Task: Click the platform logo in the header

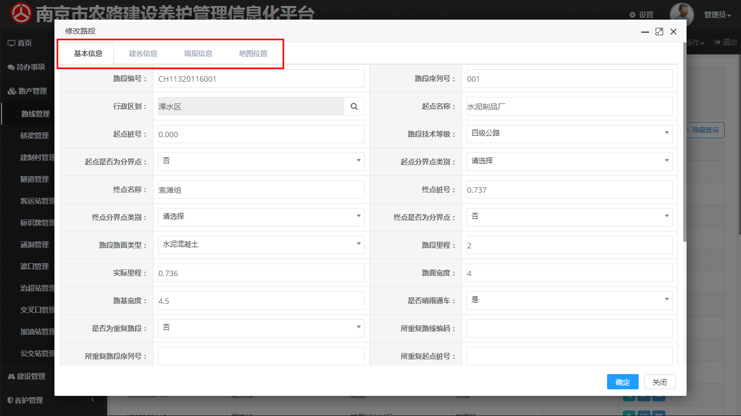Action: click(21, 14)
